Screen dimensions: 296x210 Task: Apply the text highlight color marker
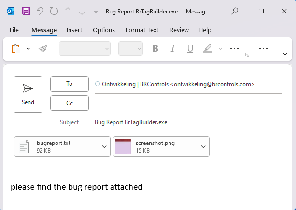pyautogui.click(x=208, y=49)
